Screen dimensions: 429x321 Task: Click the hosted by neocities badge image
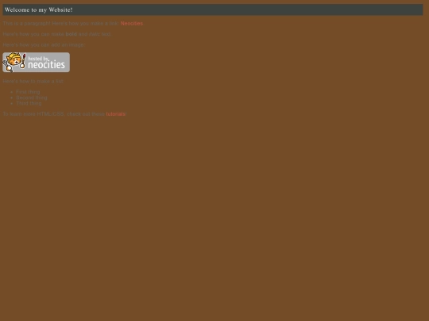(36, 63)
